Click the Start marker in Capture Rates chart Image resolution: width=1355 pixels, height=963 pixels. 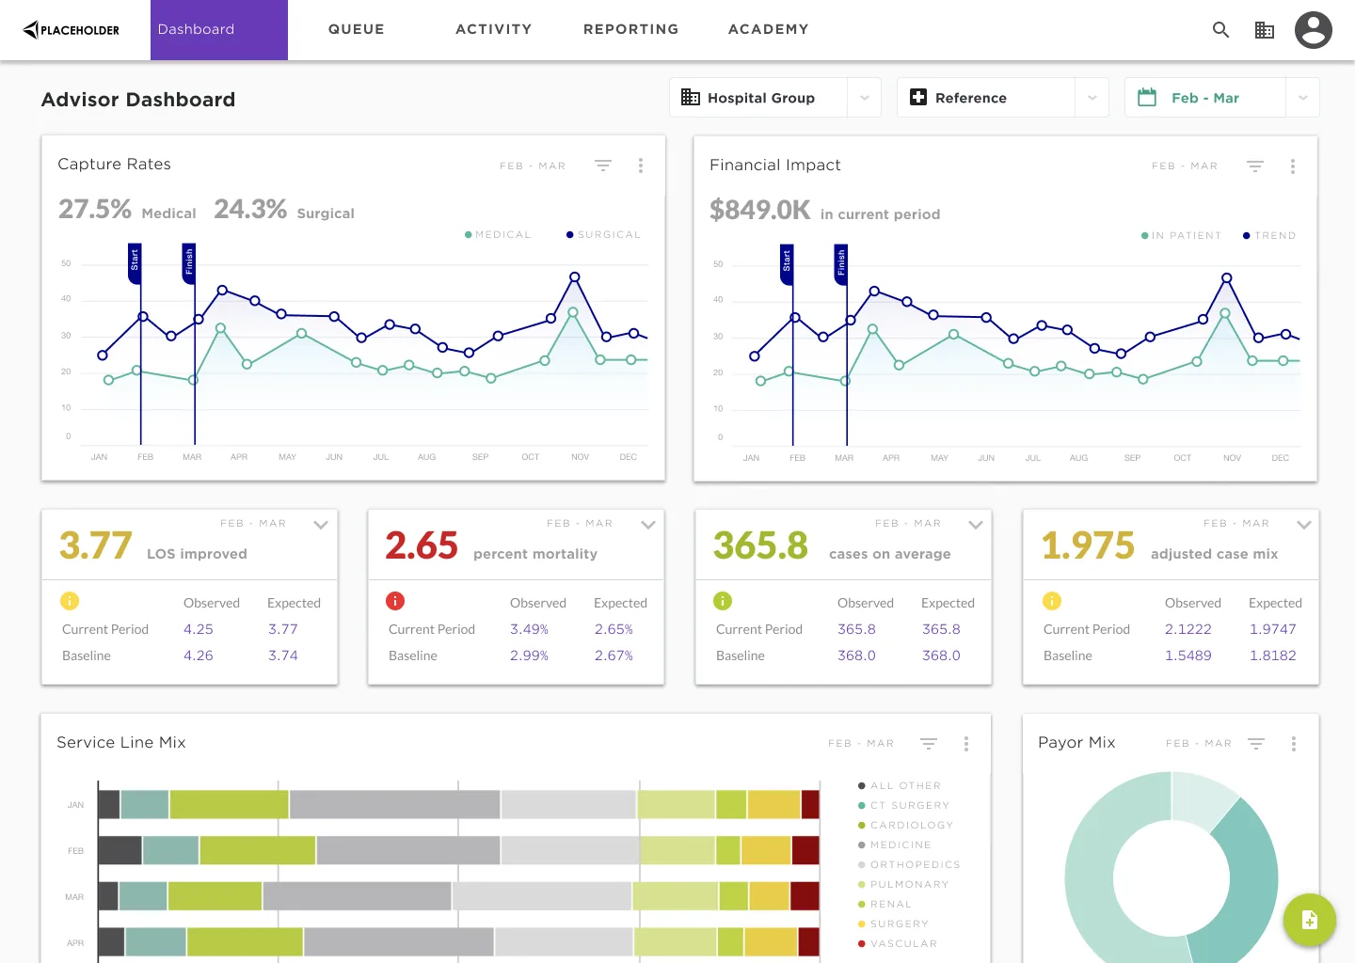pos(135,263)
